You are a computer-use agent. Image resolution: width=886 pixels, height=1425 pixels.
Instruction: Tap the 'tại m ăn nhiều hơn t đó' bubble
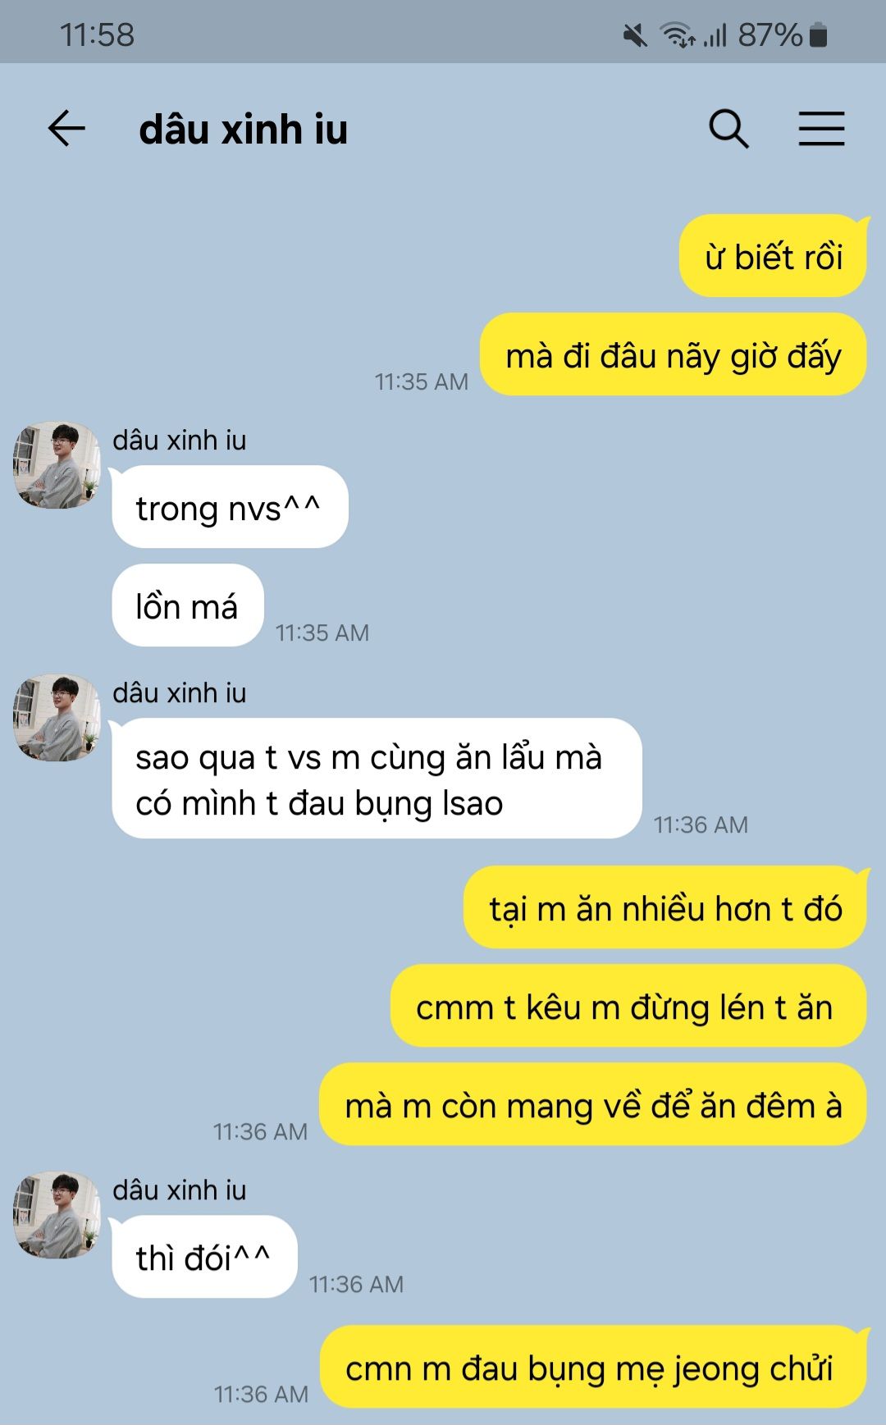tap(665, 908)
